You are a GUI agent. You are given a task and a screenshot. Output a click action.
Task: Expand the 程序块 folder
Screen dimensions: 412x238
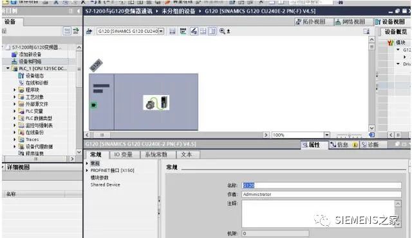tap(14, 90)
